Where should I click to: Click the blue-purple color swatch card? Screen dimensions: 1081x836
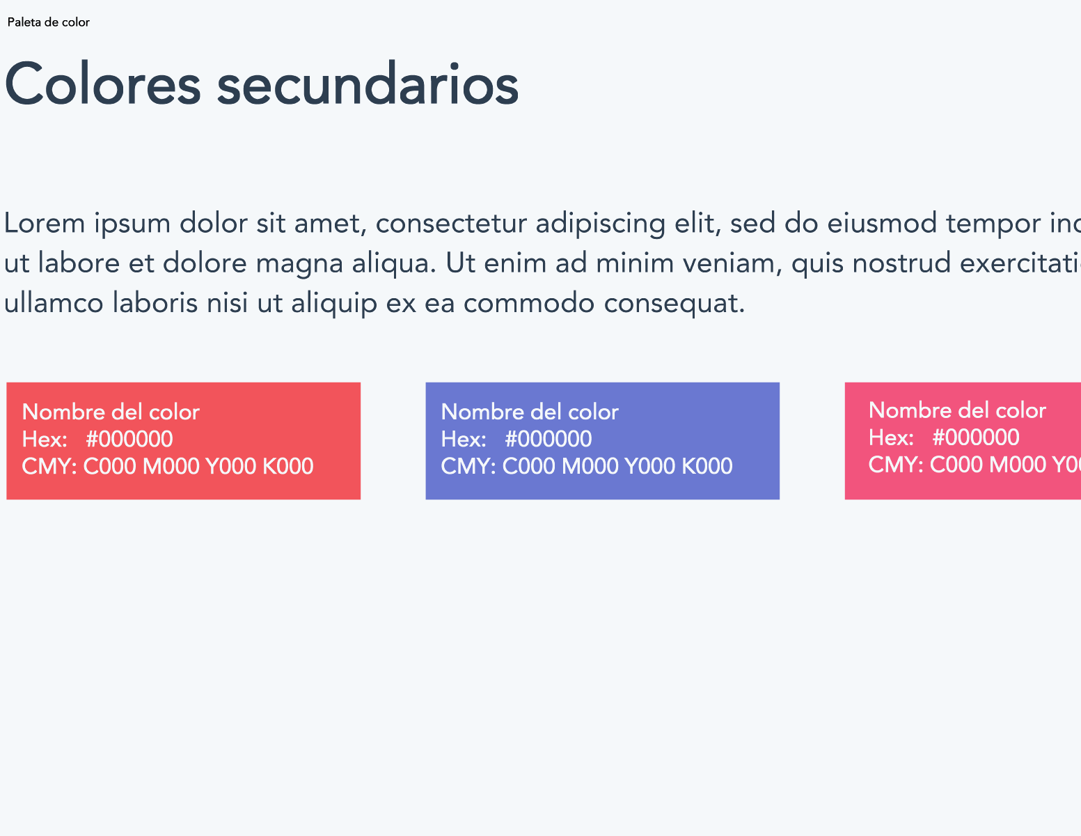click(603, 441)
